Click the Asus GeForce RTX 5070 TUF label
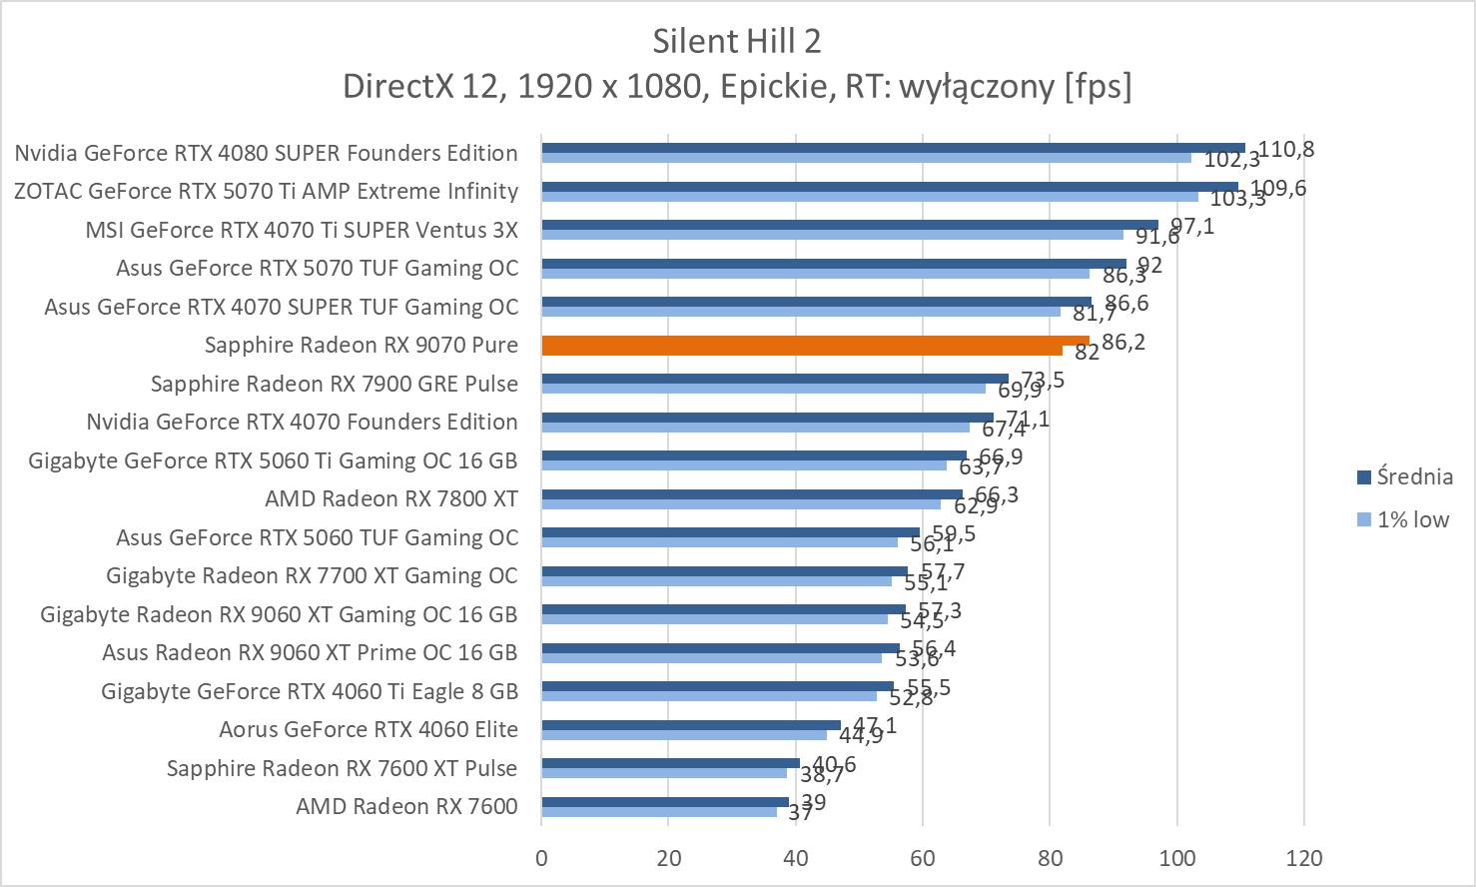 tap(317, 268)
